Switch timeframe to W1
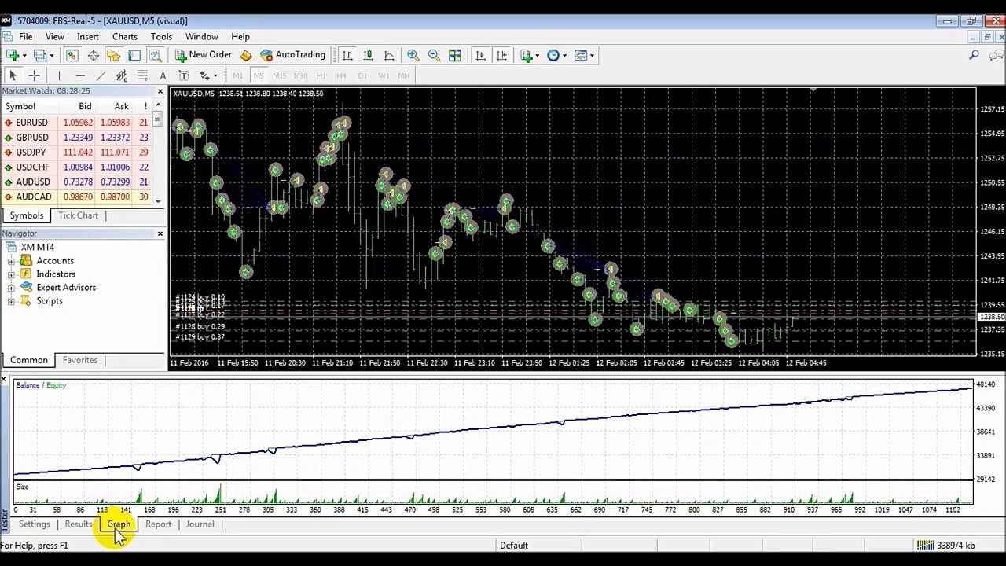 point(384,75)
